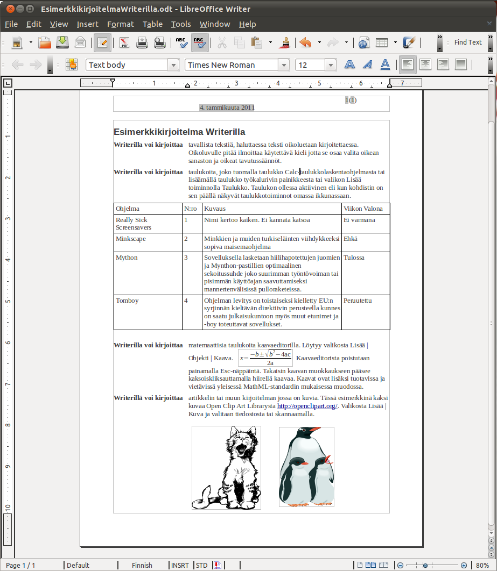Open paragraph style dropdown Text body

[173, 65]
